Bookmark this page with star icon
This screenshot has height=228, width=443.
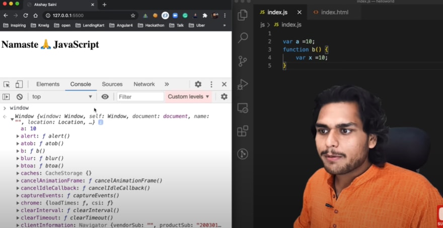pos(133,16)
